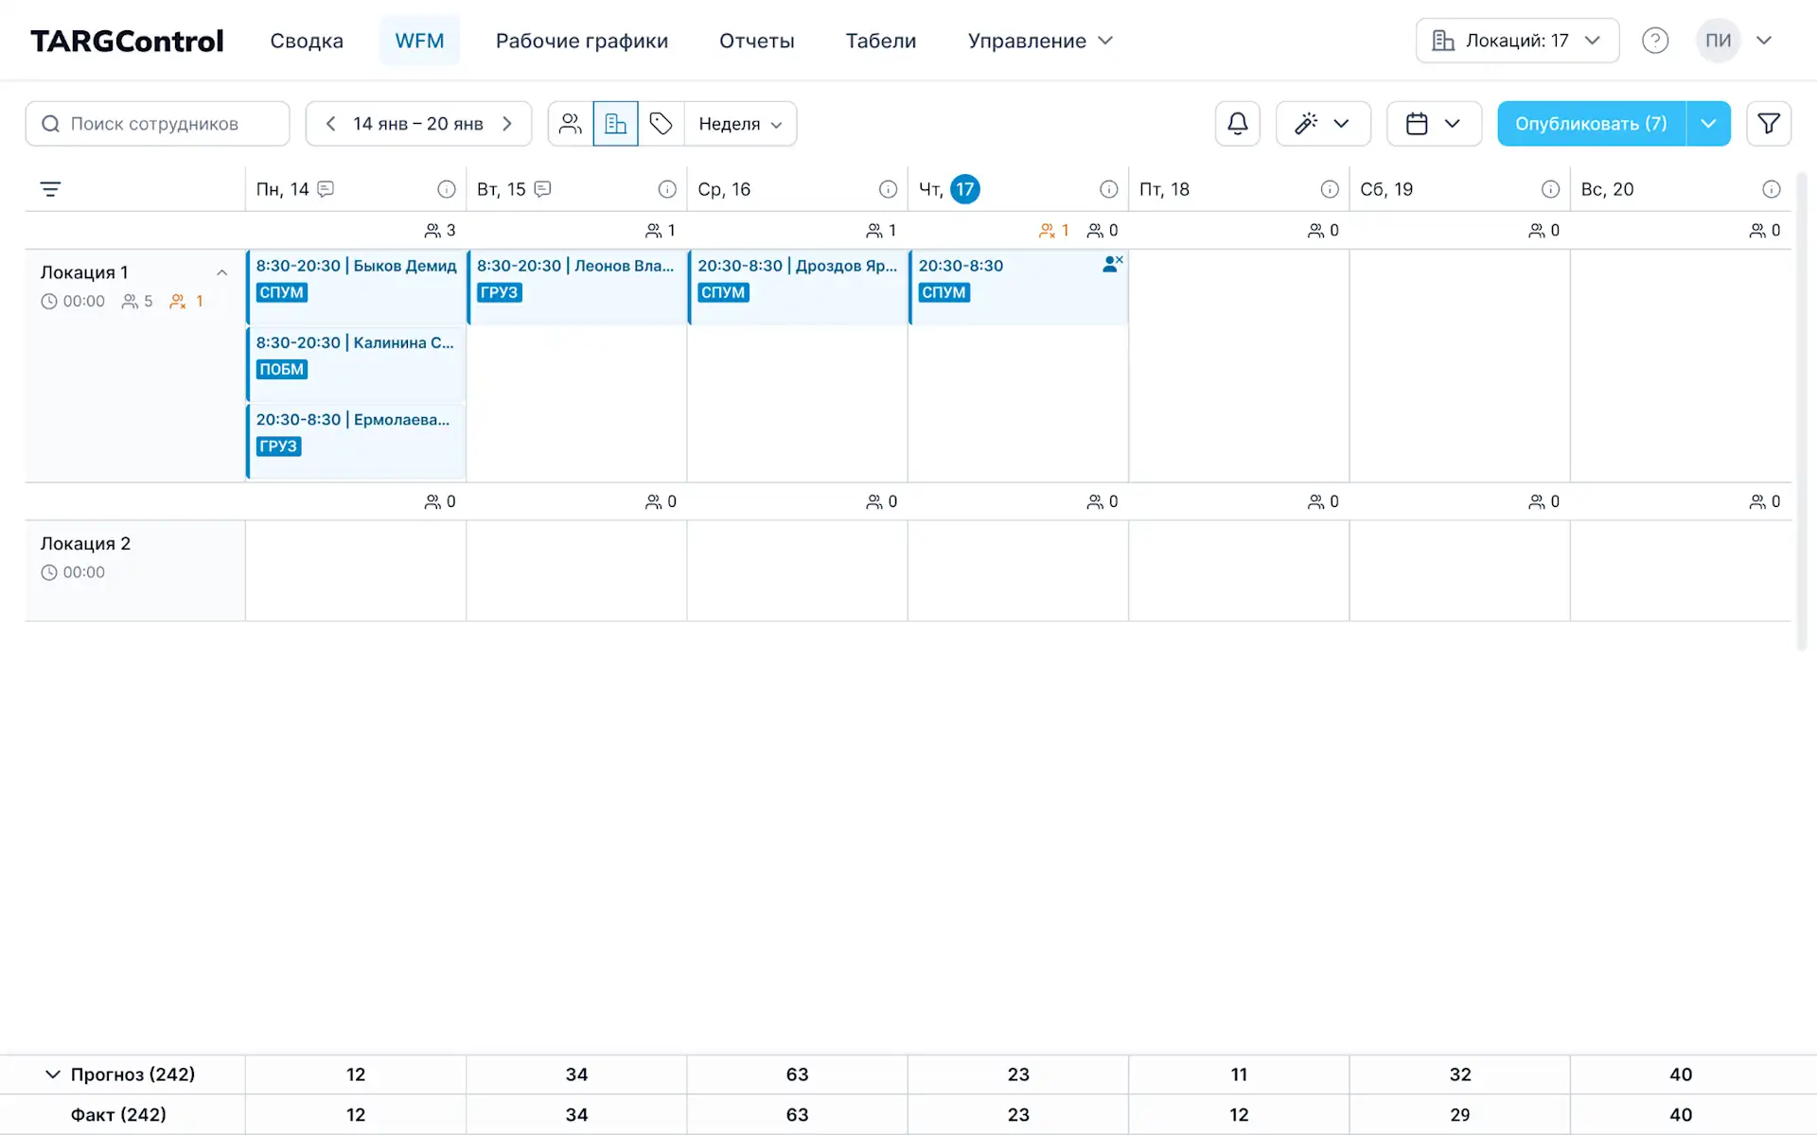Click unassigned employee icon on Thursday shift
This screenshot has height=1135, width=1817.
(1112, 264)
